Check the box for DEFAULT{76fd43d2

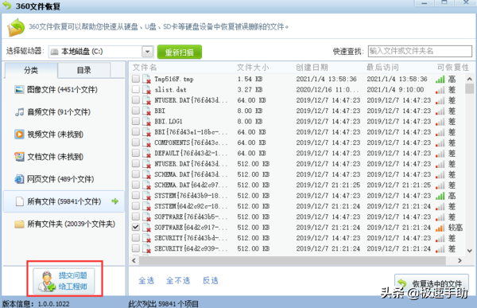click(136, 153)
